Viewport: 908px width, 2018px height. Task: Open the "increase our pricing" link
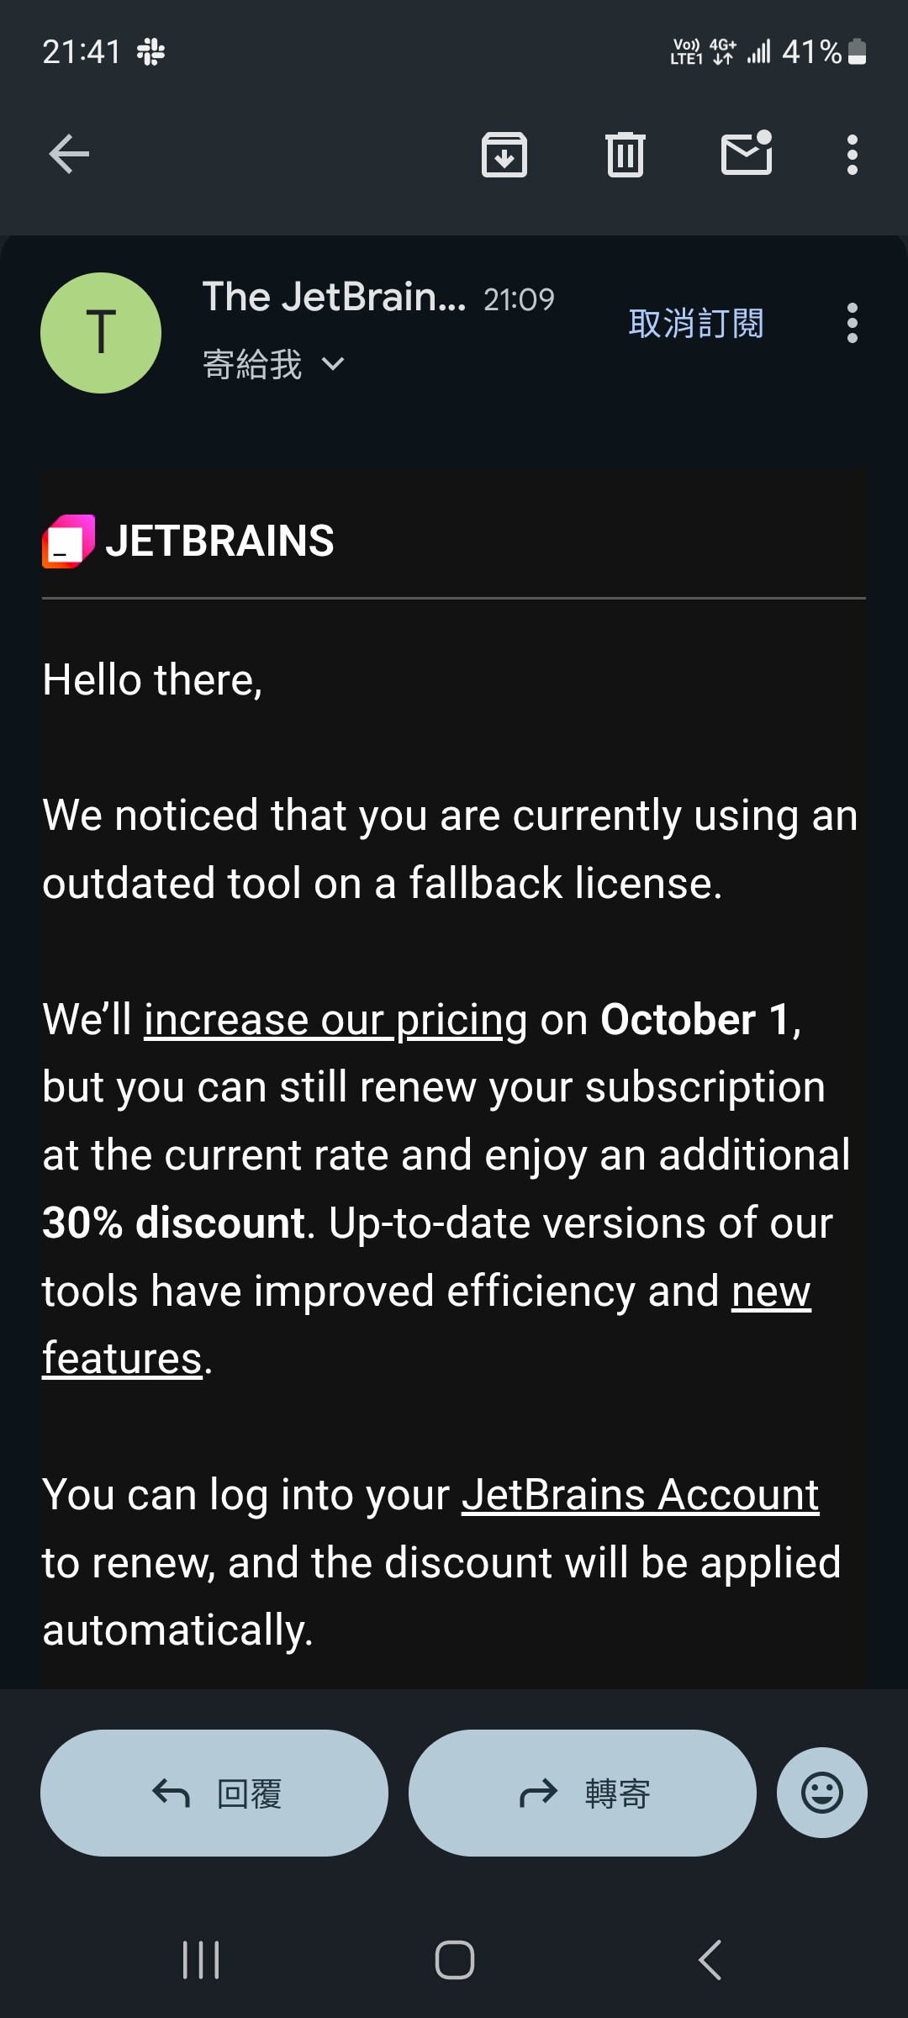(335, 1020)
